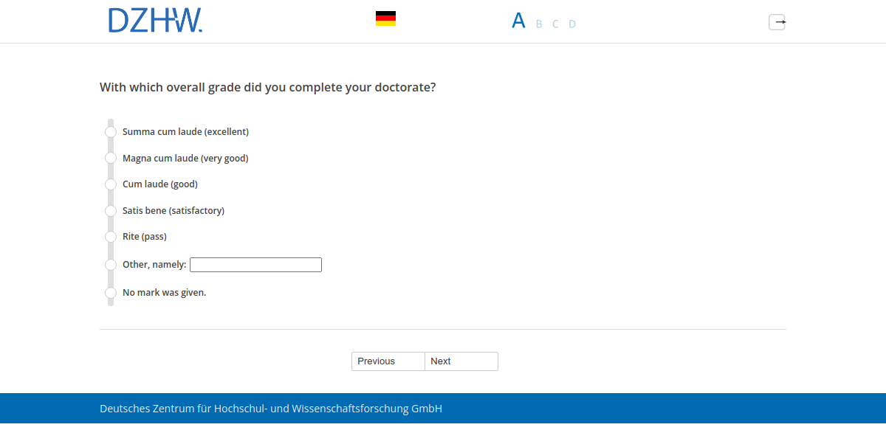Switch language via the German flag icon
Screen dimensions: 886x430
(385, 18)
